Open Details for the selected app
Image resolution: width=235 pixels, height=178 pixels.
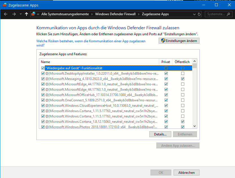pos(160,134)
